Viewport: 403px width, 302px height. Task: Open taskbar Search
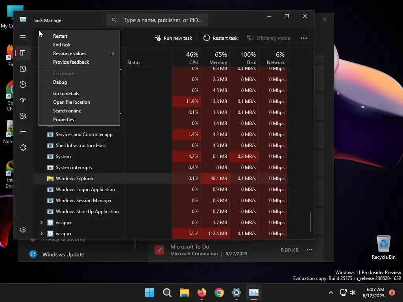pos(167,293)
